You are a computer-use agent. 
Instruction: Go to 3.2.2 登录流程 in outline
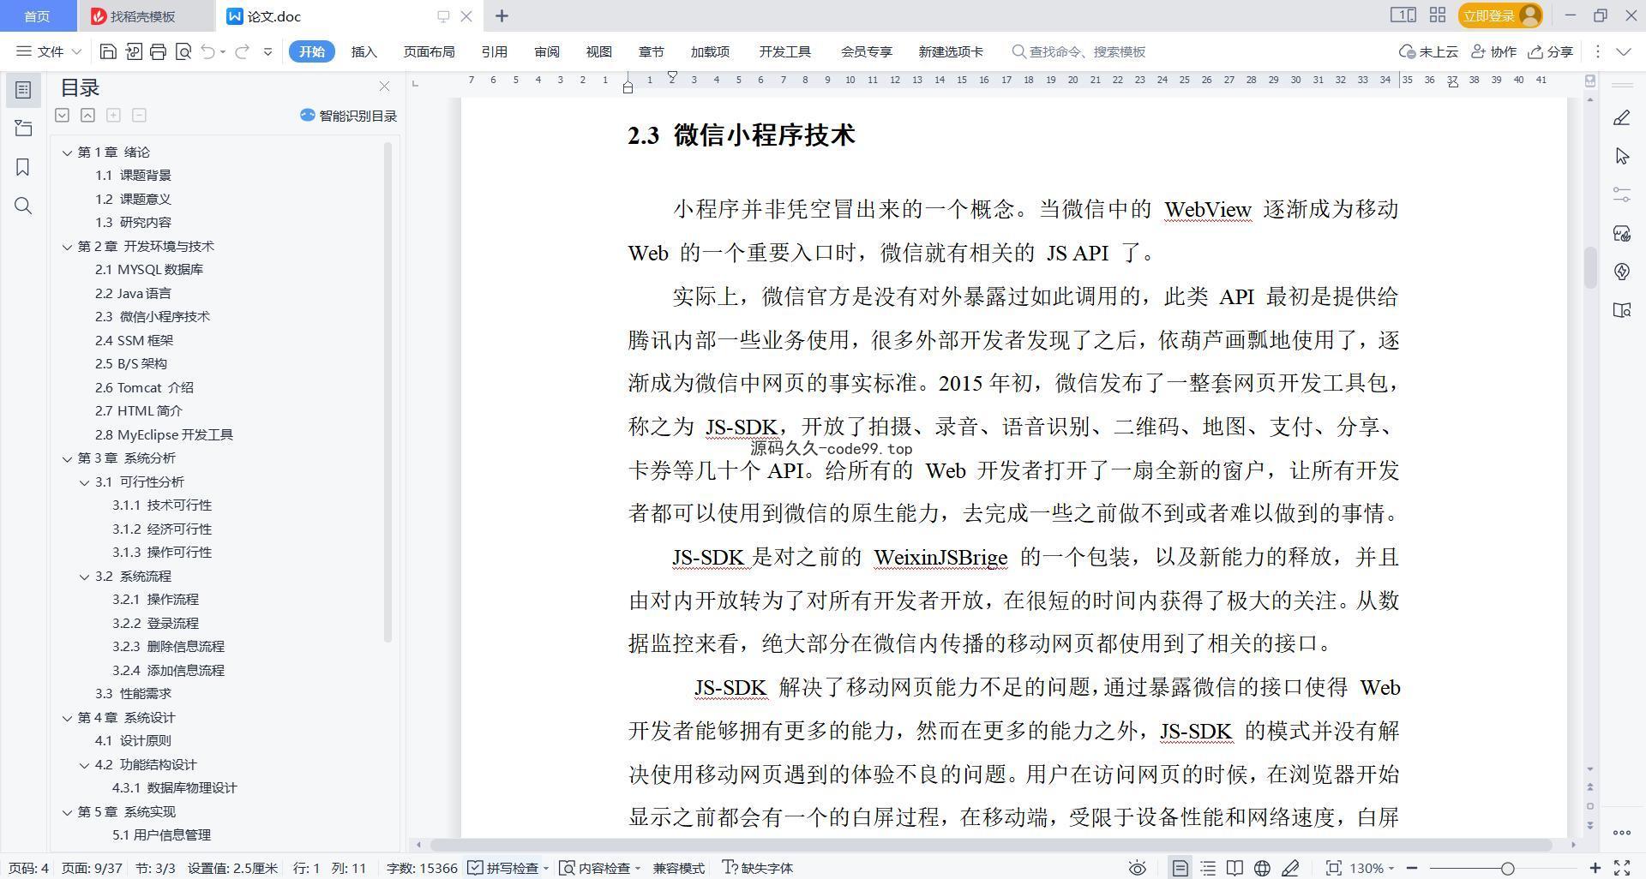pyautogui.click(x=155, y=623)
